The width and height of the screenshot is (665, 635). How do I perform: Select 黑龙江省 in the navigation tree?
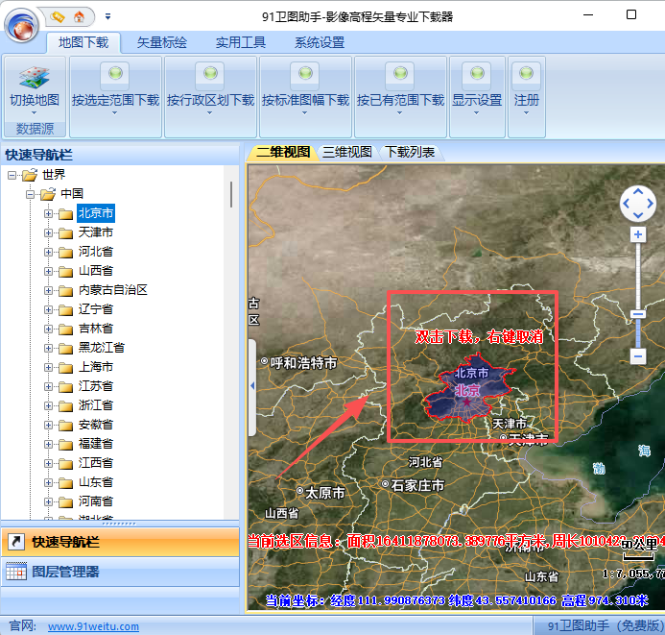(102, 348)
